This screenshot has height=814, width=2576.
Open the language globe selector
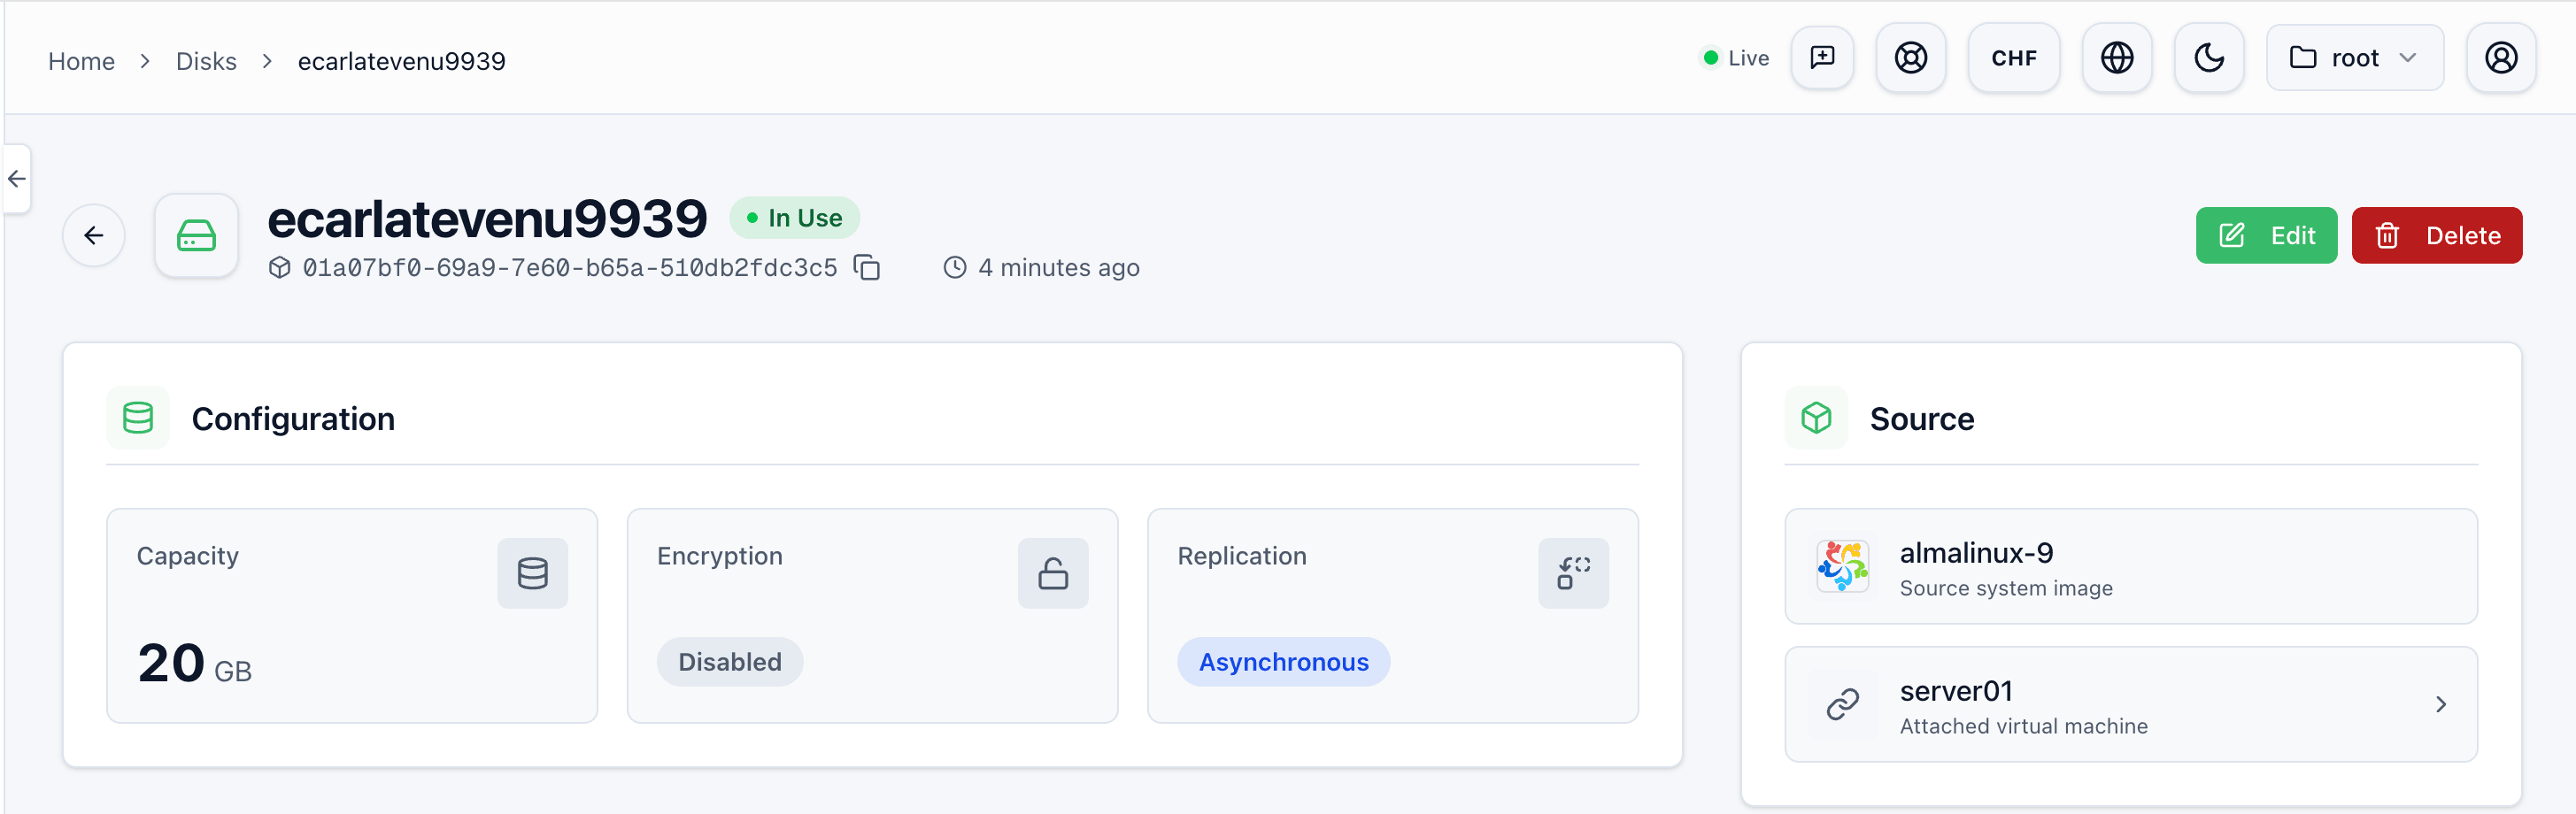(x=2116, y=58)
